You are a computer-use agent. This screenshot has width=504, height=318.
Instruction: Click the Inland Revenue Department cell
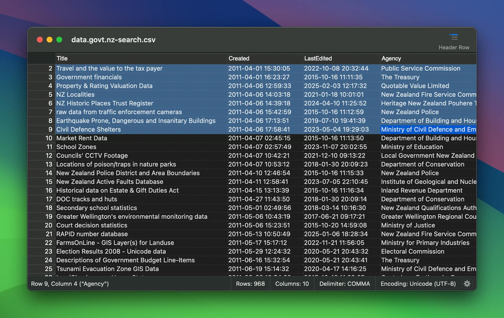pyautogui.click(x=421, y=190)
